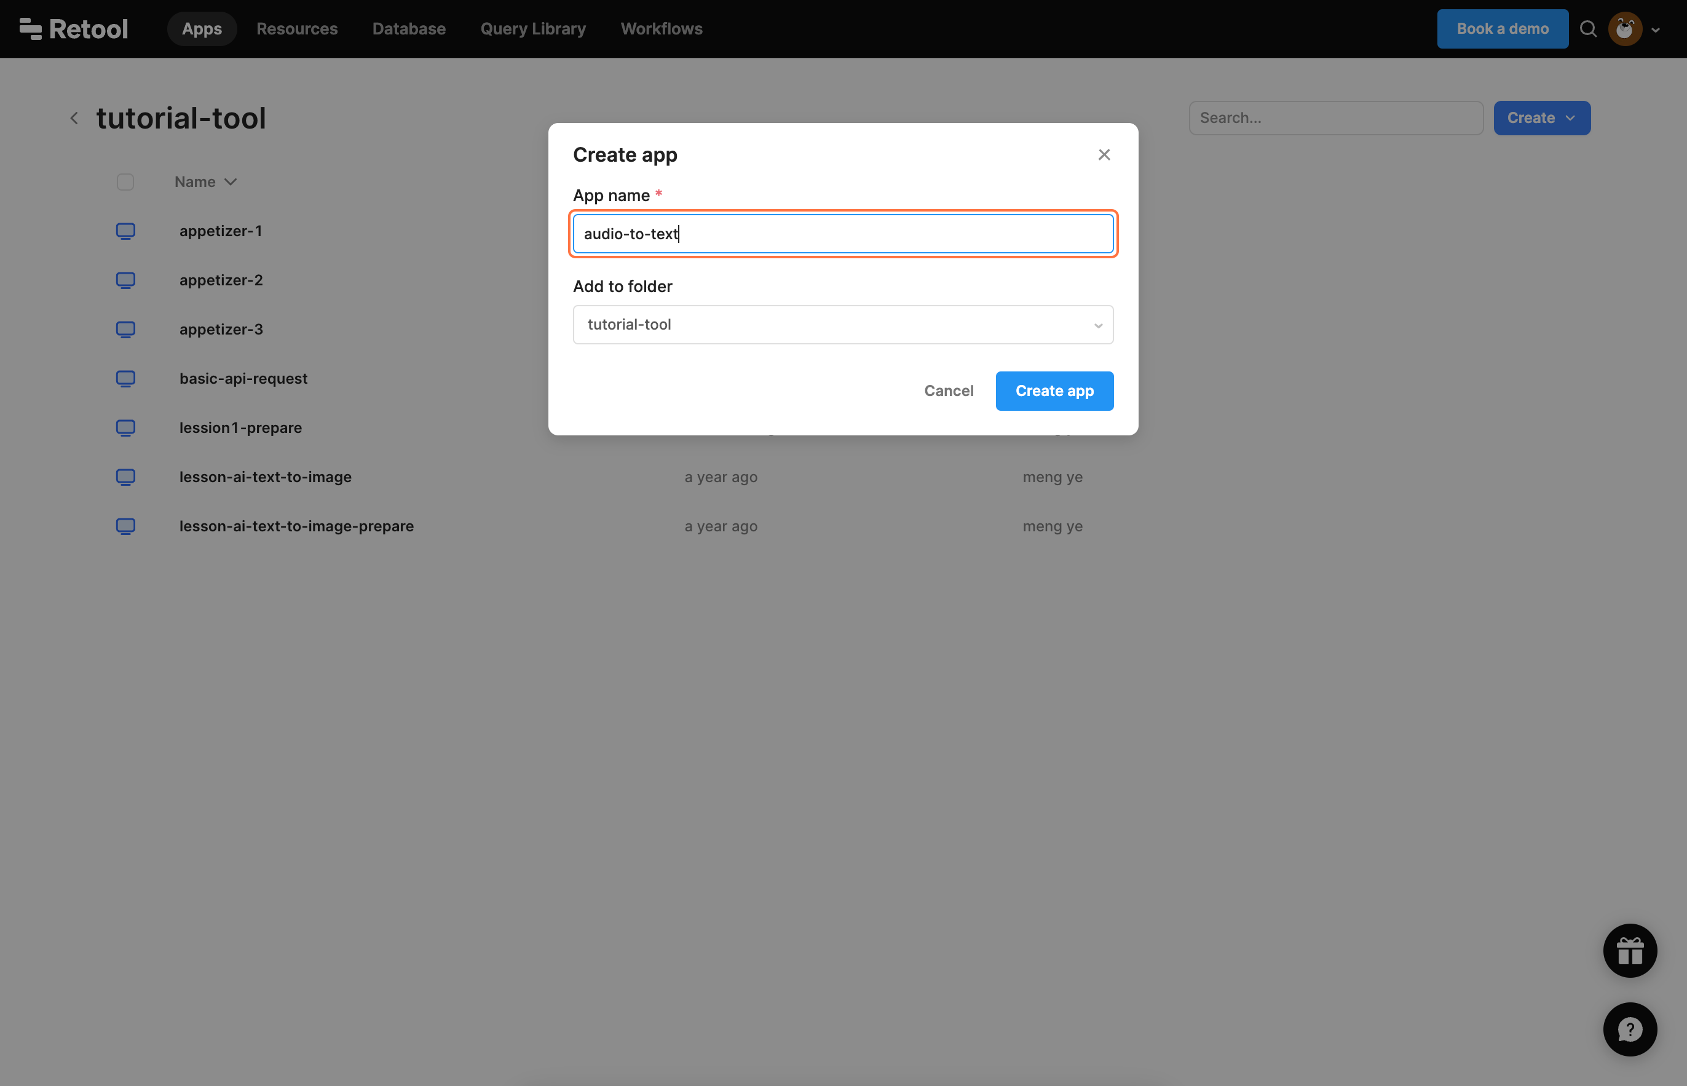Open the search magnifier icon in navbar
1687x1086 pixels.
1587,29
